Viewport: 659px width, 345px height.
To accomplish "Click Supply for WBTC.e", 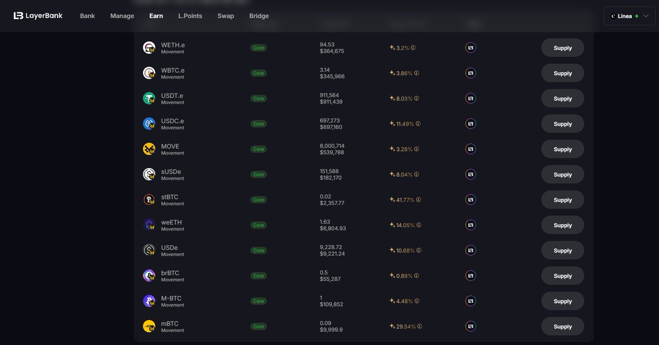I will (x=562, y=73).
